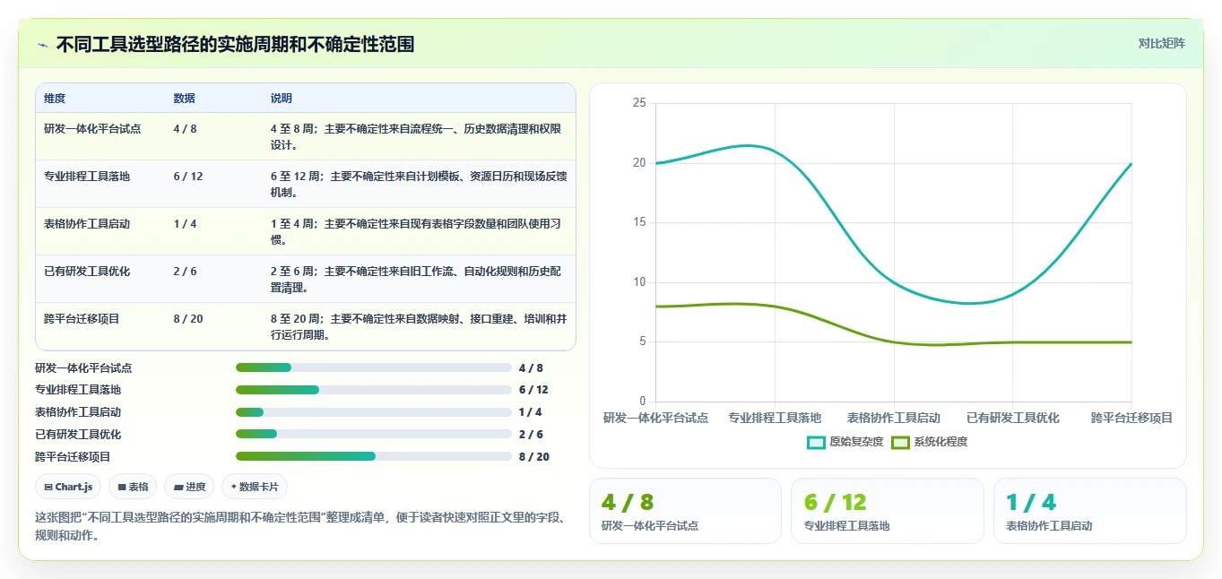
Task: Toggle the 原始复杂度 legend swatch
Action: coord(816,442)
